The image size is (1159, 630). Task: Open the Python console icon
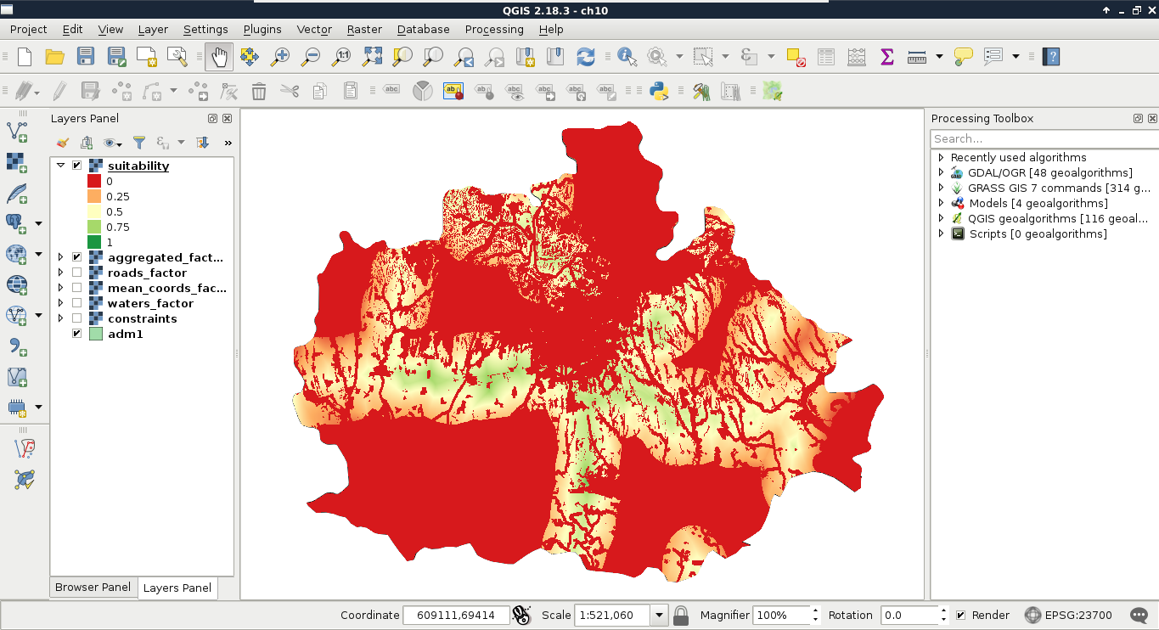tap(657, 91)
